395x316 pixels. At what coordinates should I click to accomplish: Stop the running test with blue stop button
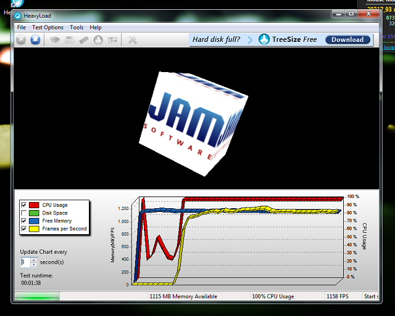(x=36, y=39)
